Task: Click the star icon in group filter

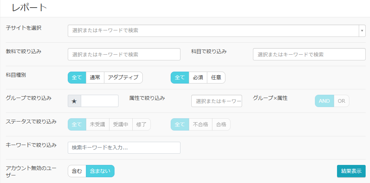Action: [x=74, y=101]
